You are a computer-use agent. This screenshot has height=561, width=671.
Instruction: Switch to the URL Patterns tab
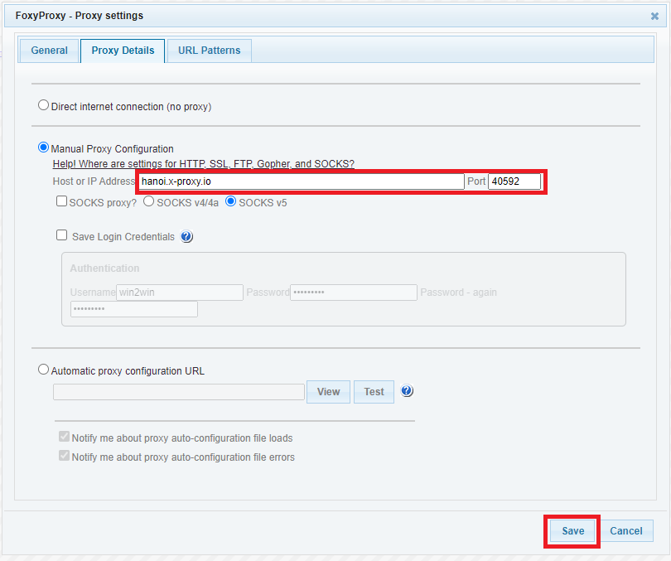[210, 51]
